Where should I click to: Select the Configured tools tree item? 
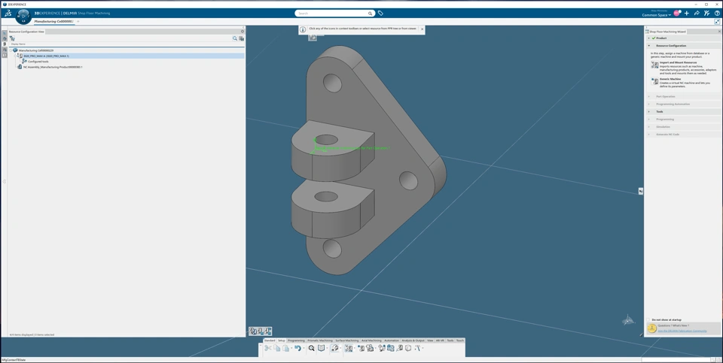(38, 62)
